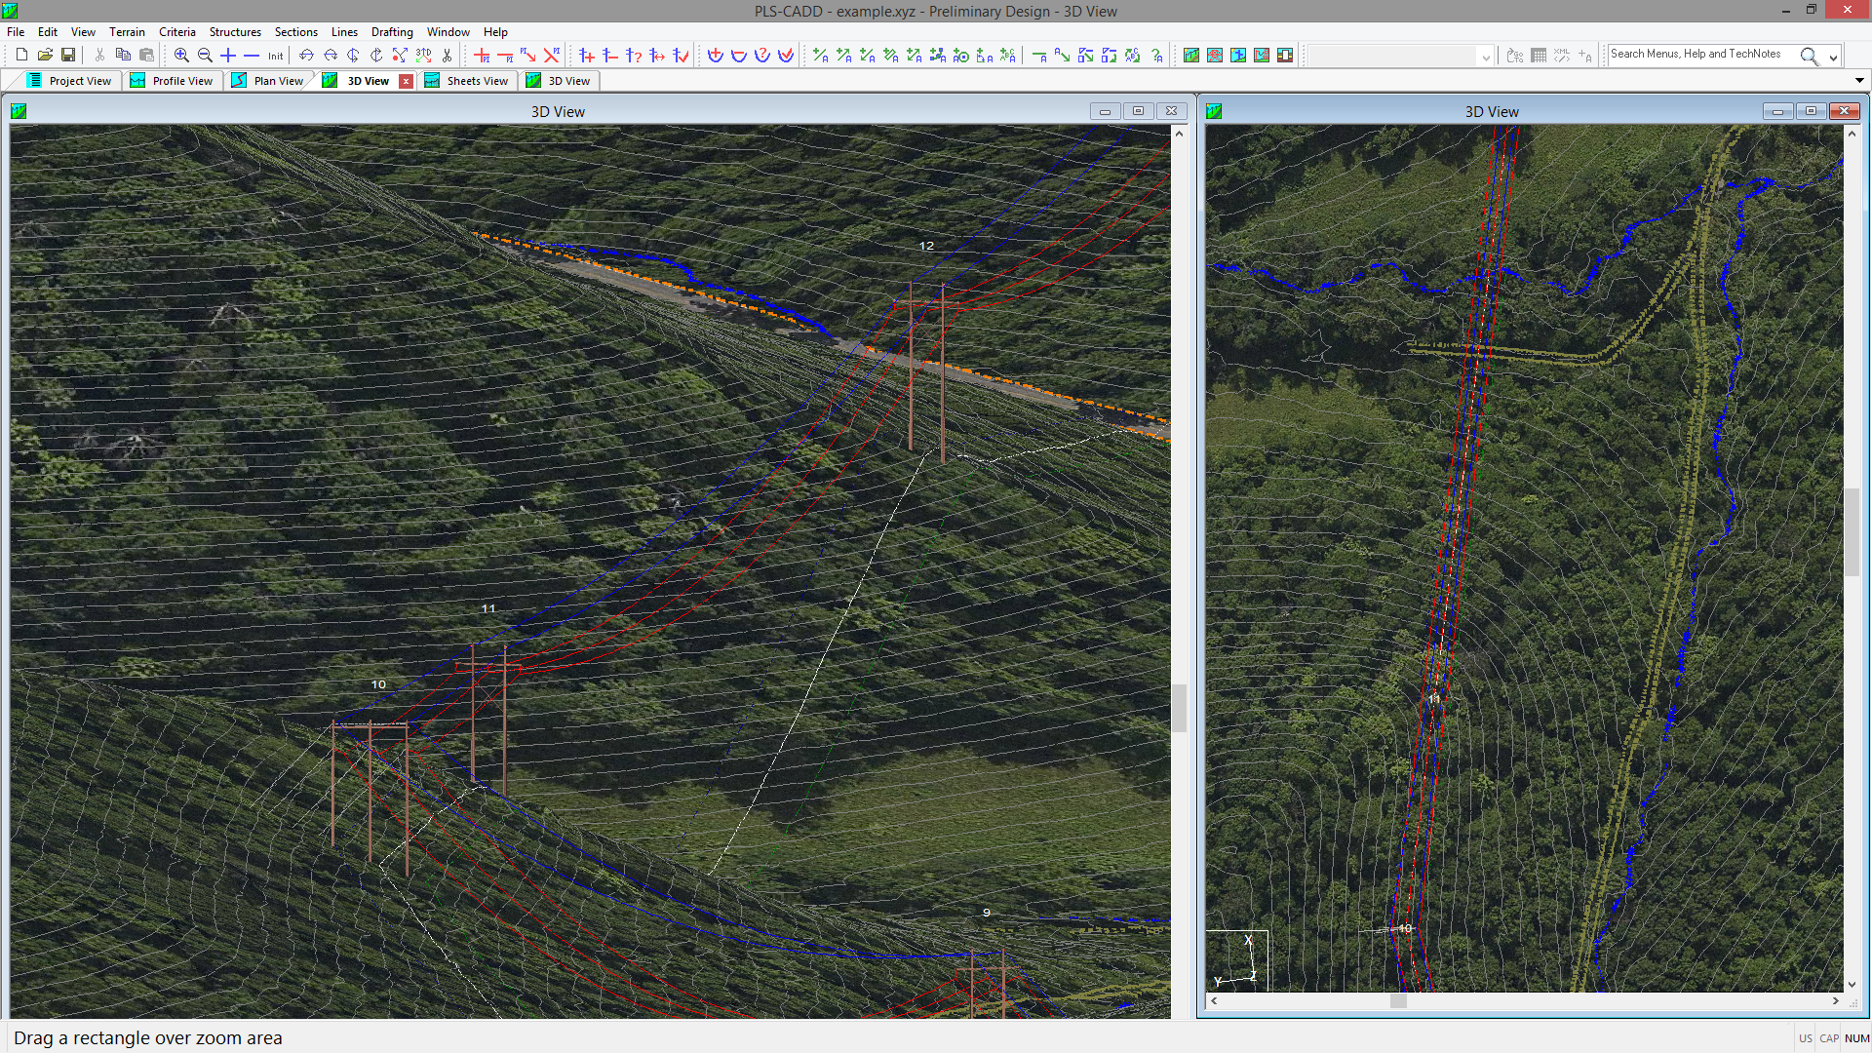Click the section query icon with red question mark
Image resolution: width=1872 pixels, height=1053 pixels.
pyautogui.click(x=762, y=56)
